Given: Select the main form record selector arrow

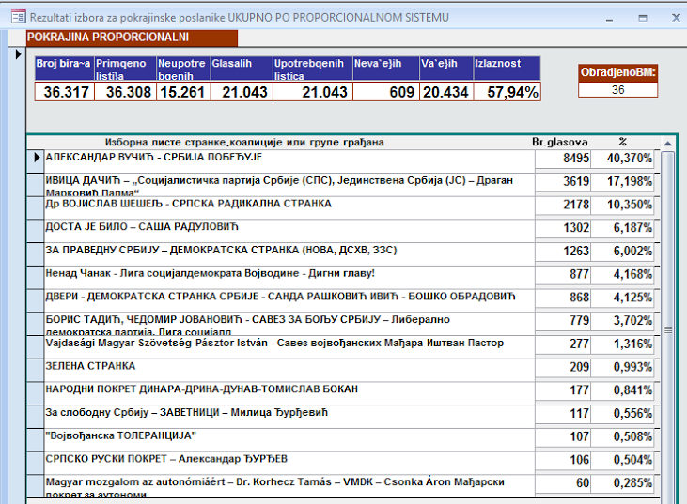Looking at the screenshot, I should click(18, 54).
